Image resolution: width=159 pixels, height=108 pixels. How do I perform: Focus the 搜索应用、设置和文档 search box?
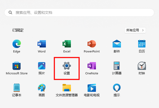(x=79, y=13)
